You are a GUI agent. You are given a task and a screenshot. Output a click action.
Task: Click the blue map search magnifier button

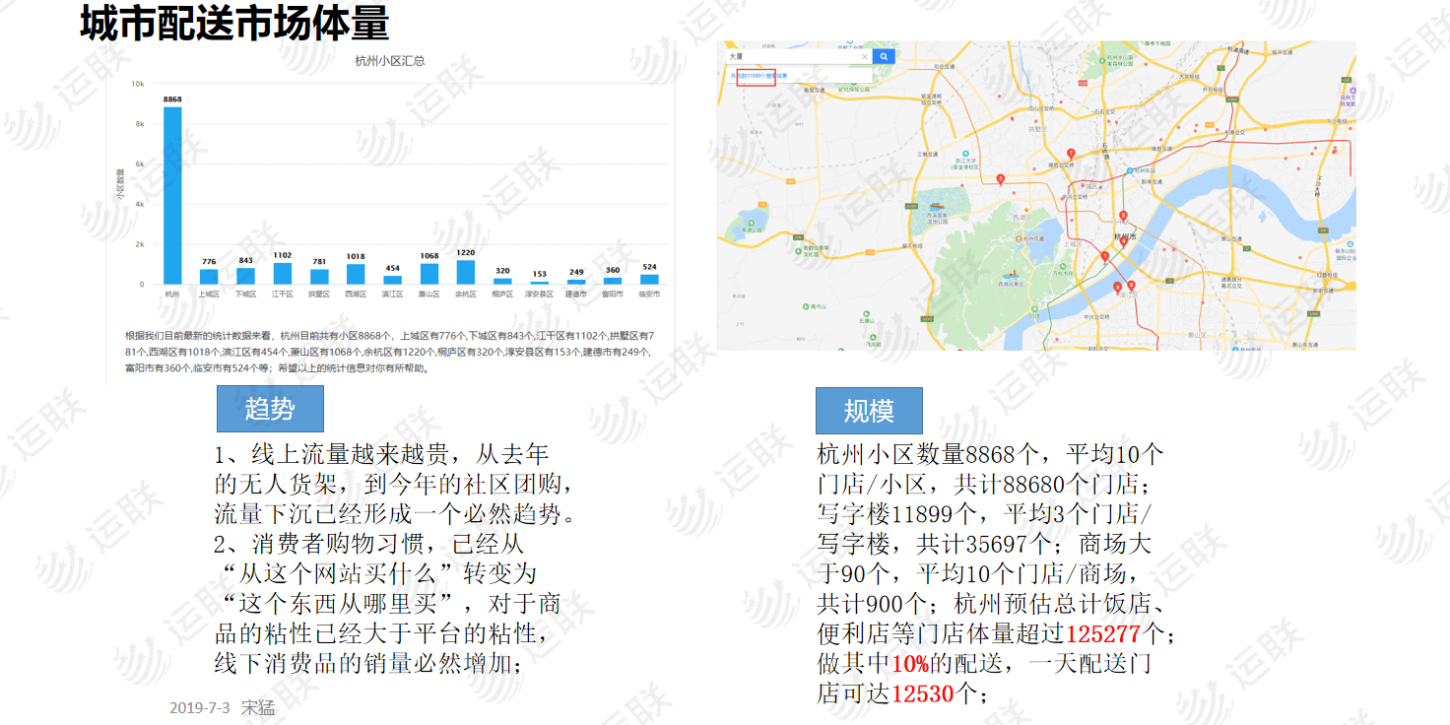tap(884, 57)
